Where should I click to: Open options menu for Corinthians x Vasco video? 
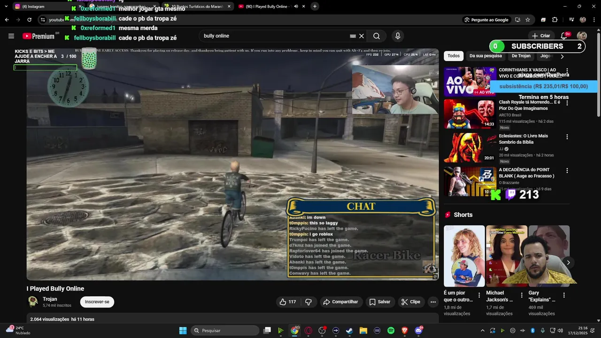[567, 71]
